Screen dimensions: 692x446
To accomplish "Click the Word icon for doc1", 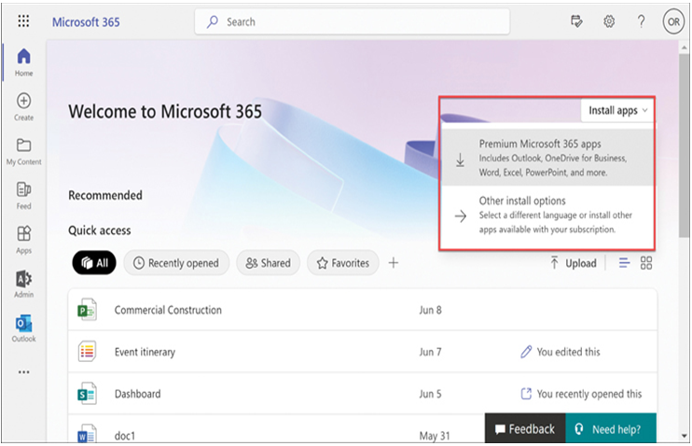I will click(x=87, y=434).
